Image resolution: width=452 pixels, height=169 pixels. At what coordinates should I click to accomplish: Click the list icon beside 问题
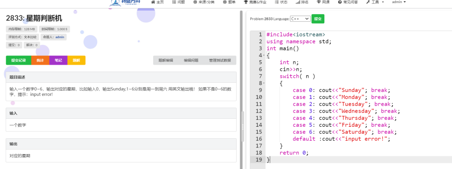coord(174,2)
